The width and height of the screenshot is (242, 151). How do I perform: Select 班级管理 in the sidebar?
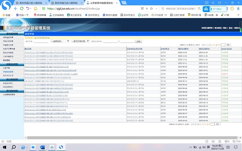[x=6, y=60]
